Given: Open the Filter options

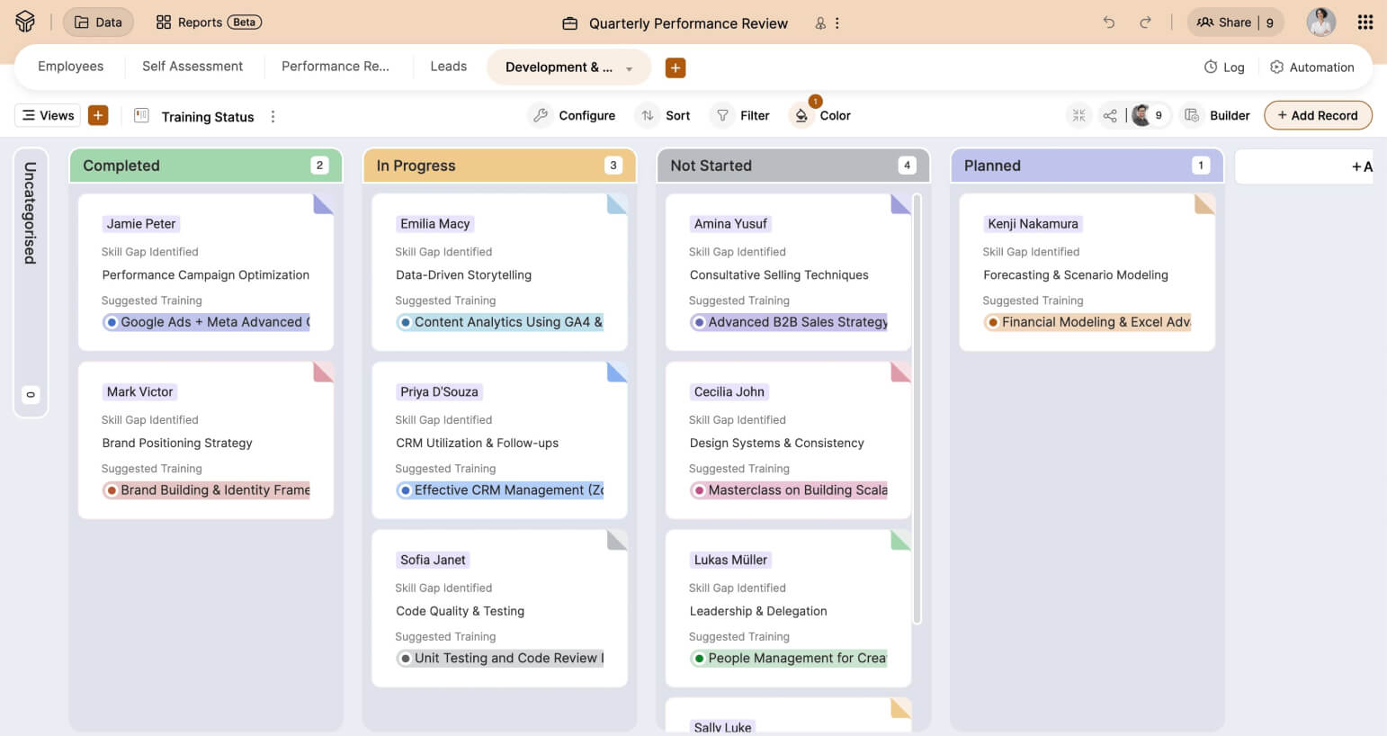Looking at the screenshot, I should tap(742, 115).
